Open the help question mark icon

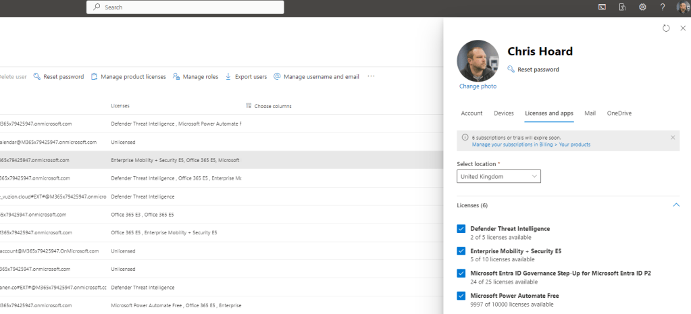pyautogui.click(x=663, y=7)
